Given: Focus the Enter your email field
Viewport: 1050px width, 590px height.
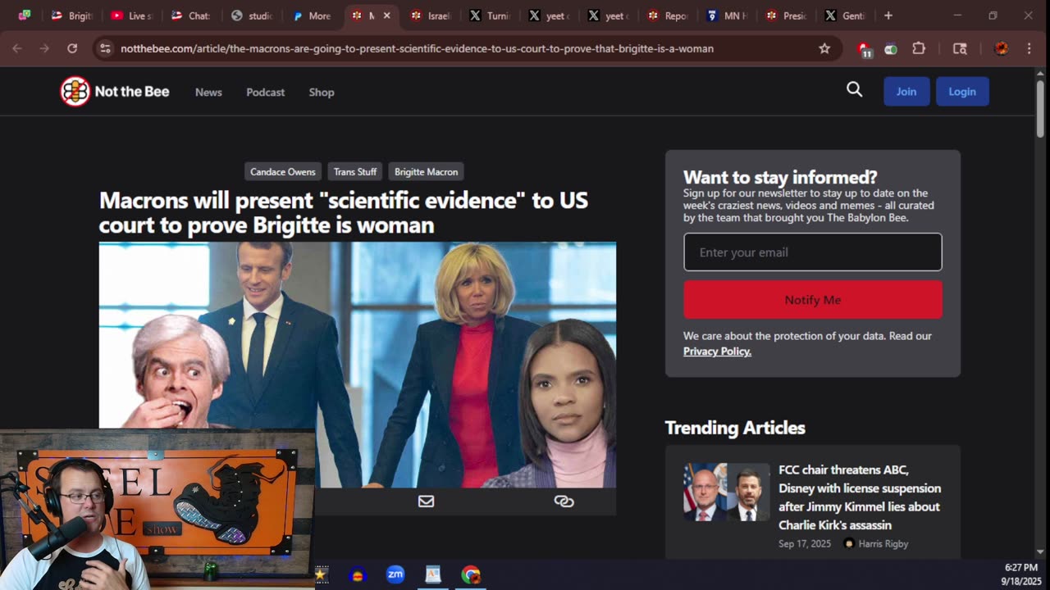Looking at the screenshot, I should (813, 252).
